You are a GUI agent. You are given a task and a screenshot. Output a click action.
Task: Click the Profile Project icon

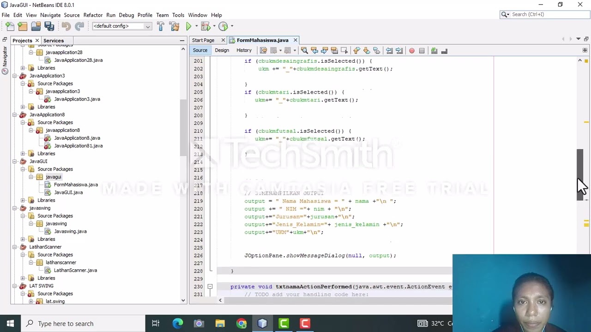click(223, 26)
